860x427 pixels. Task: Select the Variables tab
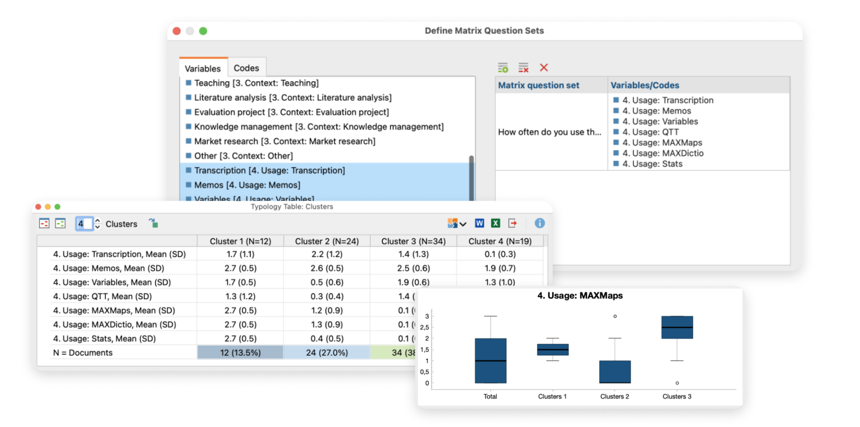click(203, 68)
